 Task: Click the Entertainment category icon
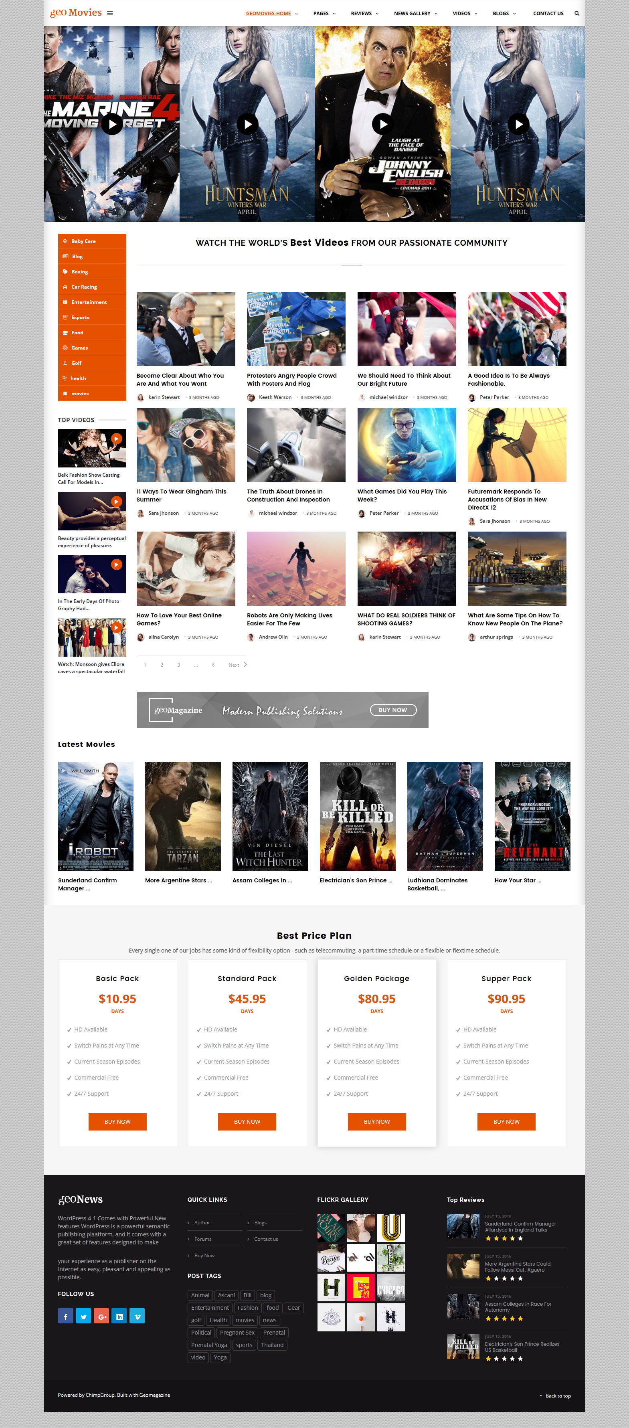tap(65, 302)
